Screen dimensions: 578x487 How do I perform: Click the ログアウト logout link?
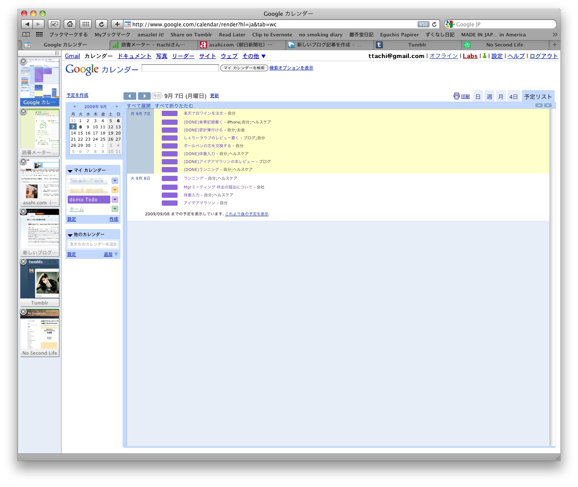coord(544,56)
